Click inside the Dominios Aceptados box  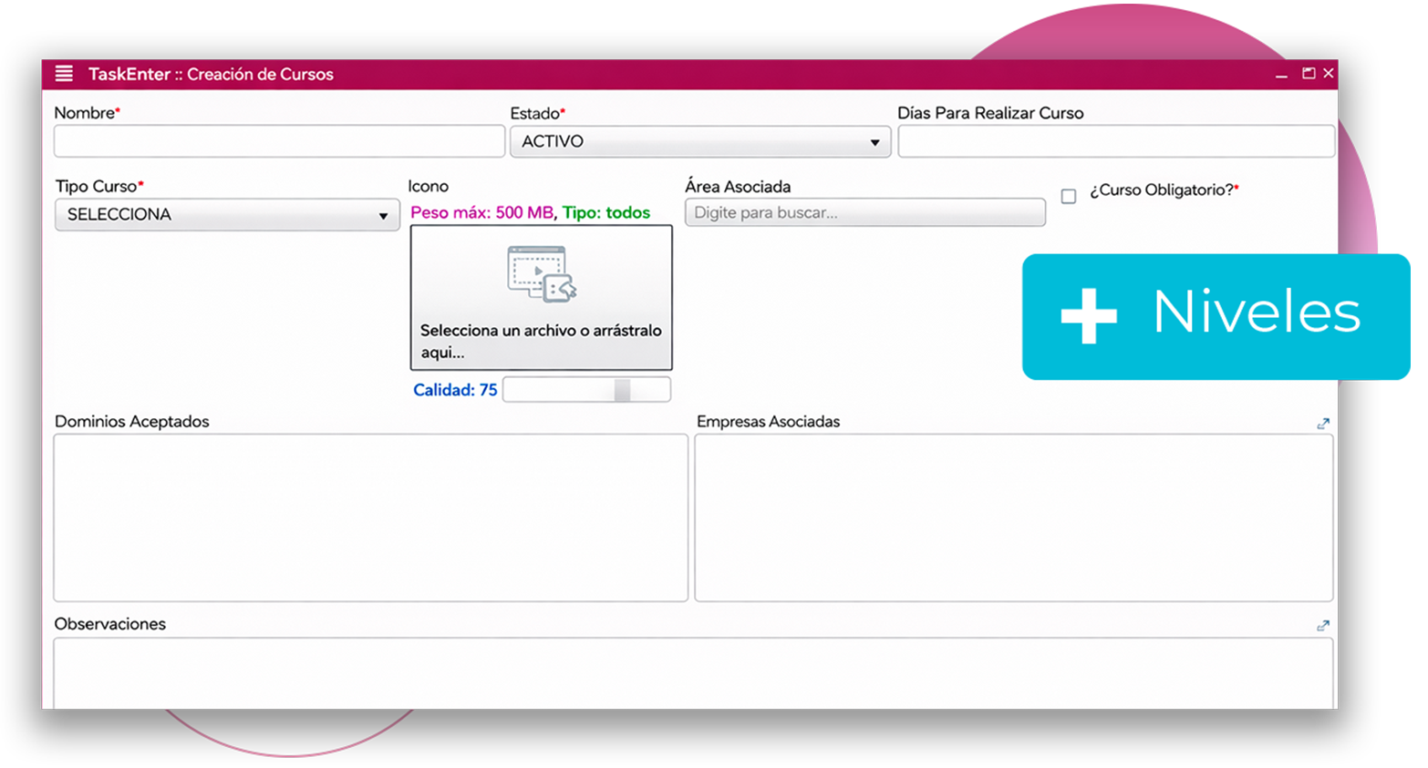(x=370, y=517)
